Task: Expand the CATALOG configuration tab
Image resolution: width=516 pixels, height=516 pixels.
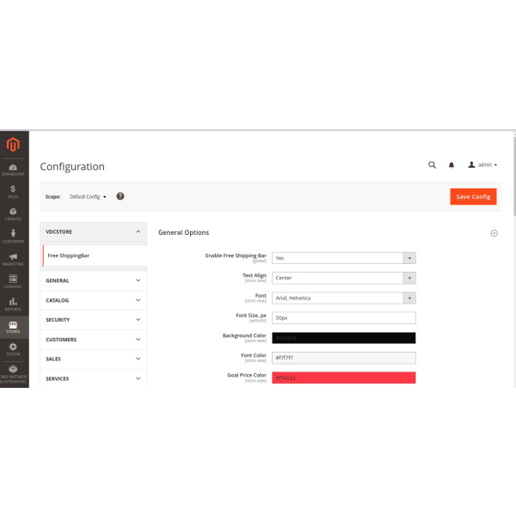Action: pos(93,300)
